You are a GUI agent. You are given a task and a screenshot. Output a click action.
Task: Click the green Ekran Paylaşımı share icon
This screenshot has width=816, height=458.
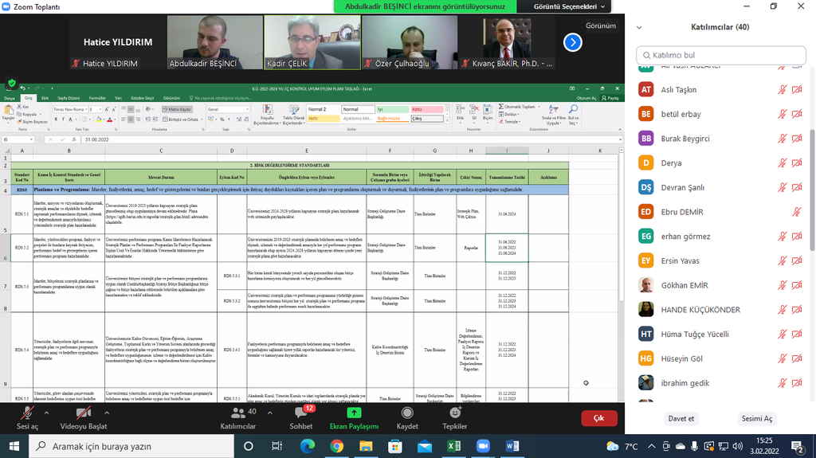click(x=354, y=413)
